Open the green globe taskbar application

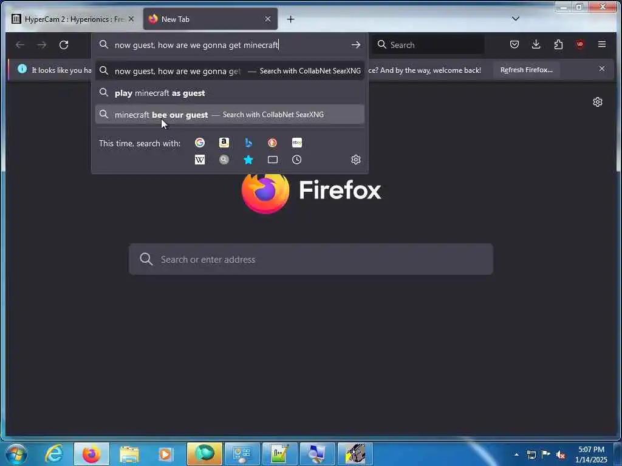[x=204, y=454]
